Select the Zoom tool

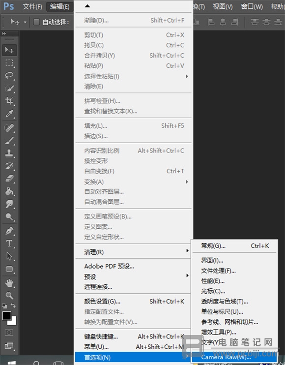(9, 295)
